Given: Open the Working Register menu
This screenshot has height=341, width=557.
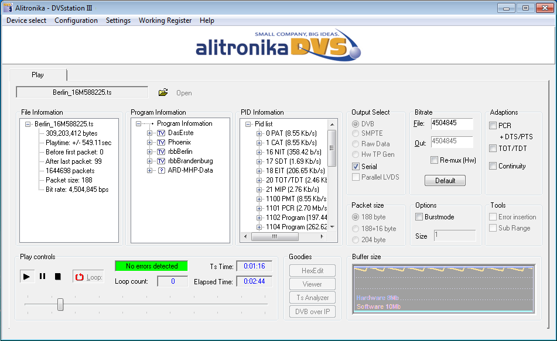Looking at the screenshot, I should pos(165,20).
